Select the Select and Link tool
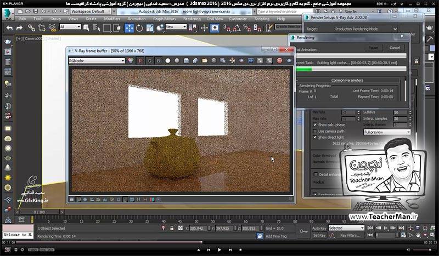 tap(31, 28)
